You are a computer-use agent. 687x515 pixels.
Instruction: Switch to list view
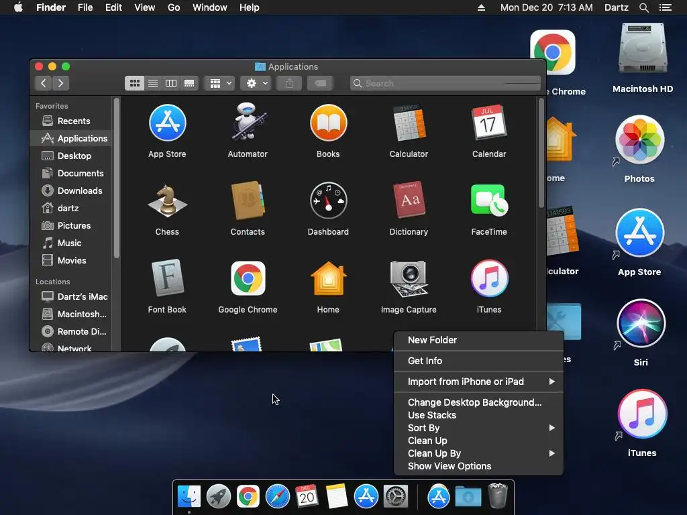pos(153,83)
